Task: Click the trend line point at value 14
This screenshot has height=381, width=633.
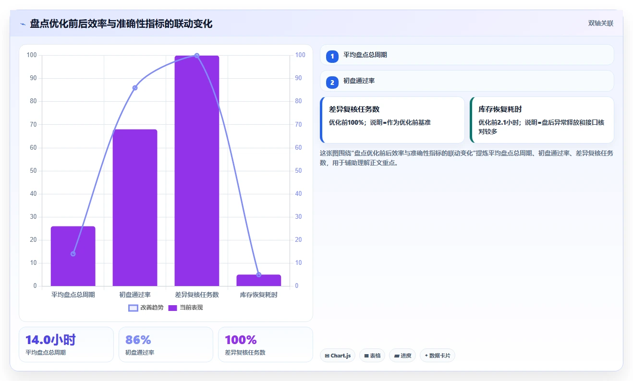Action: 73,254
